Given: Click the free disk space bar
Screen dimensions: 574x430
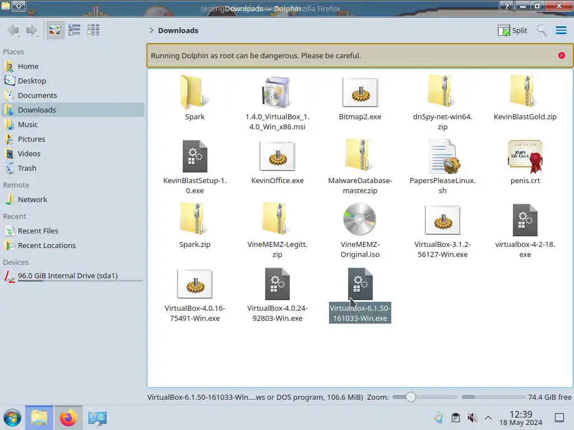Looking at the screenshot, I should [493, 397].
